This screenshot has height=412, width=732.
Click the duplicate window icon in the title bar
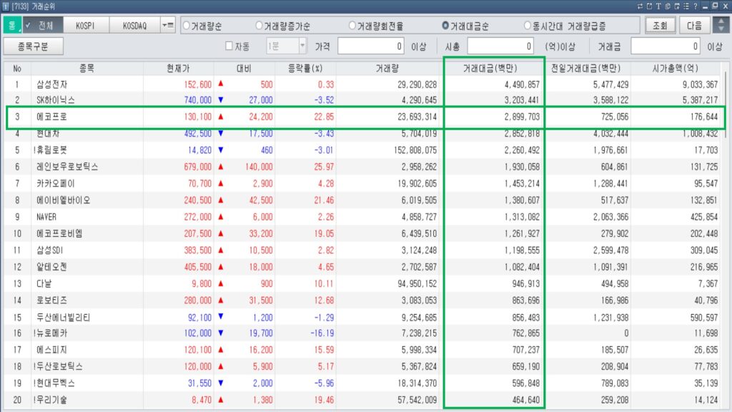coord(678,6)
